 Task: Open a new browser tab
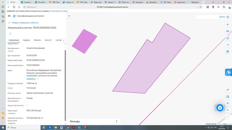coord(203,2)
